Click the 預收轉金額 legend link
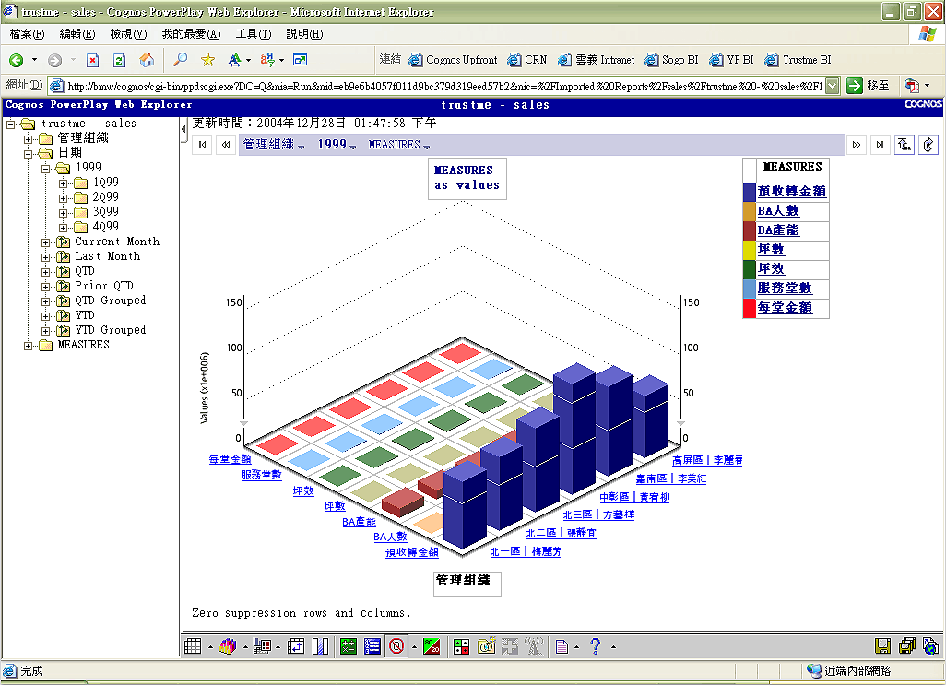946x685 pixels. click(x=791, y=191)
